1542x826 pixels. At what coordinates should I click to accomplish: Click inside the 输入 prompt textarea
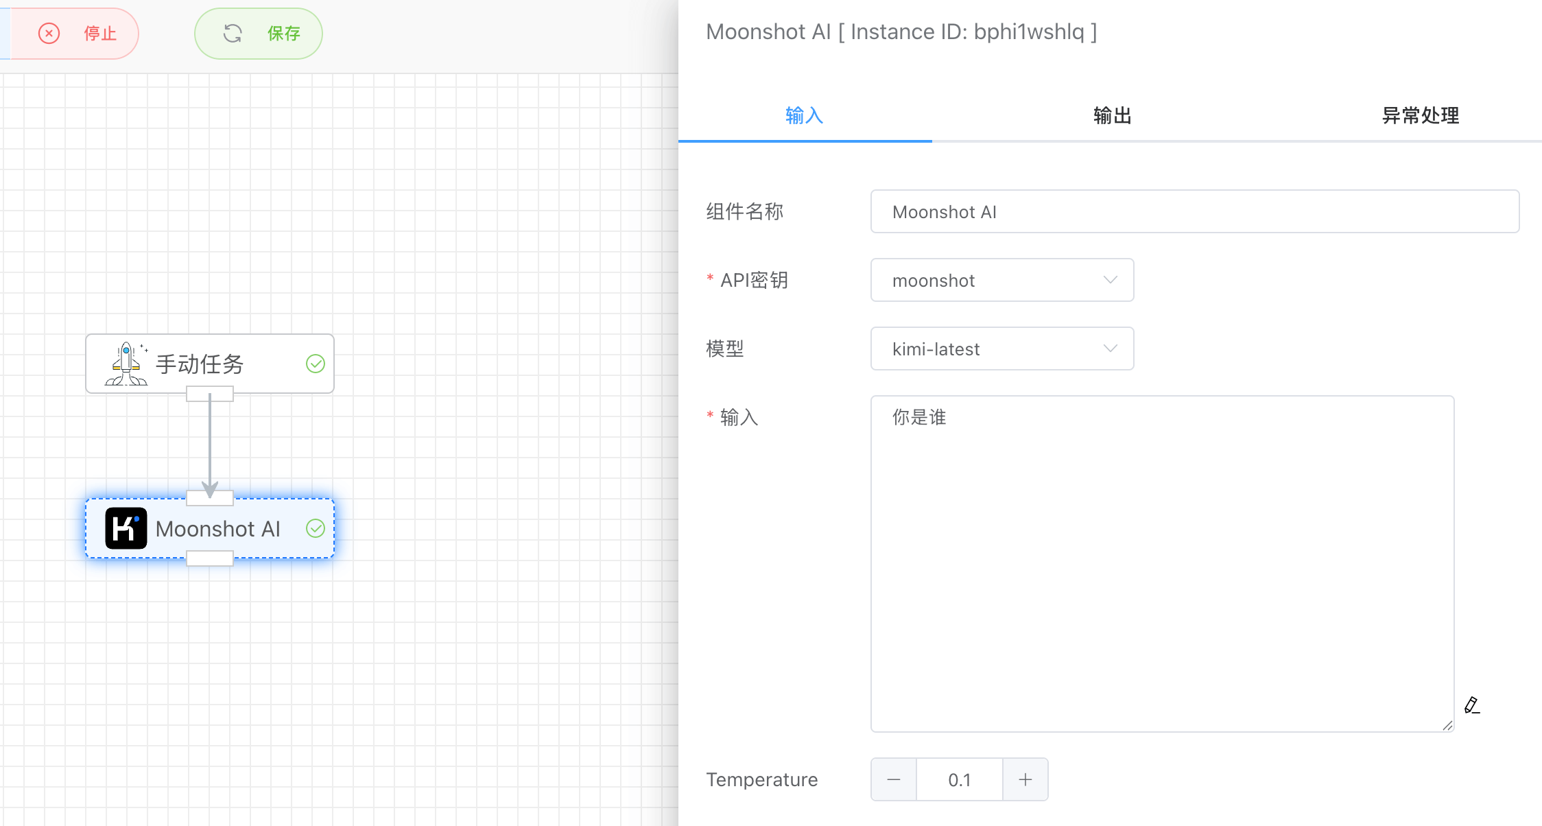tap(1163, 564)
